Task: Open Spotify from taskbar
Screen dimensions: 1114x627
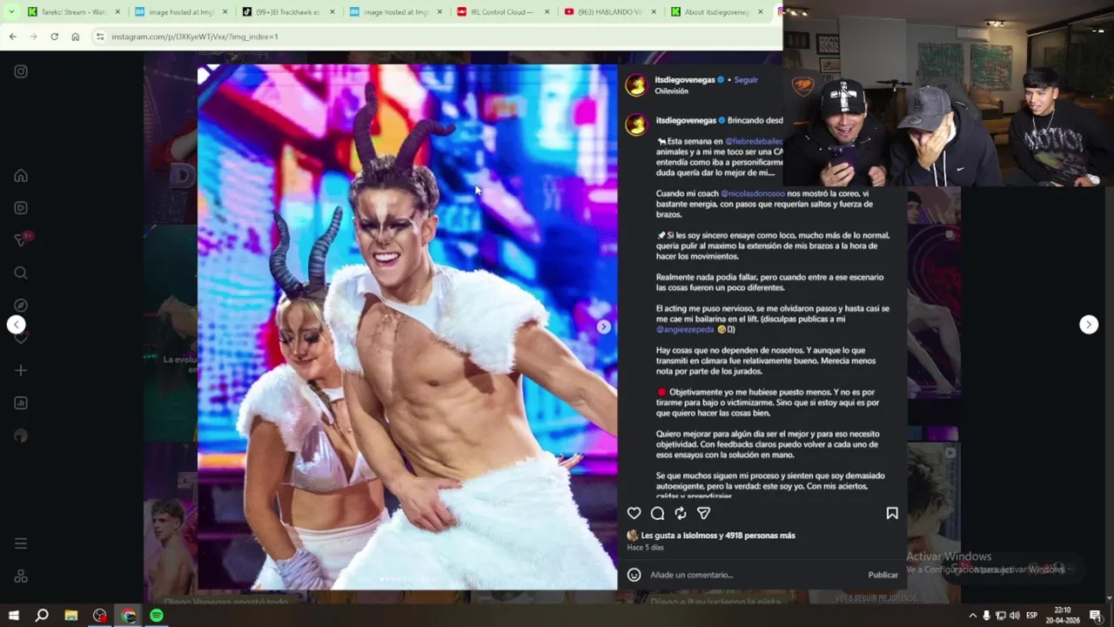Action: (x=157, y=616)
